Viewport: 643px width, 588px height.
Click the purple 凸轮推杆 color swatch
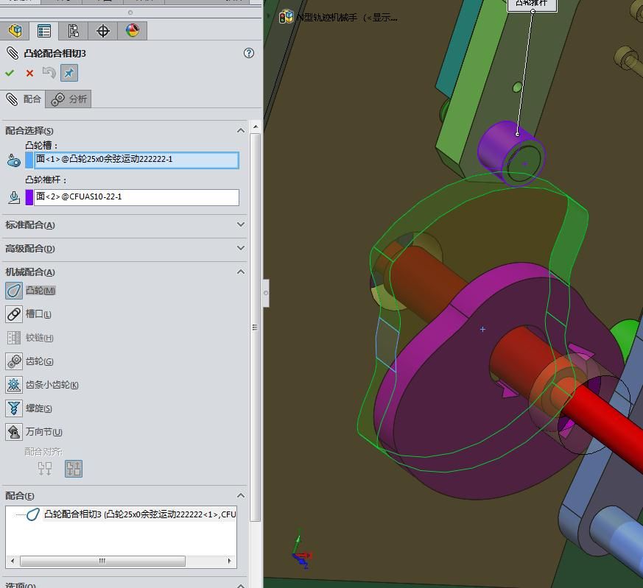click(x=29, y=197)
